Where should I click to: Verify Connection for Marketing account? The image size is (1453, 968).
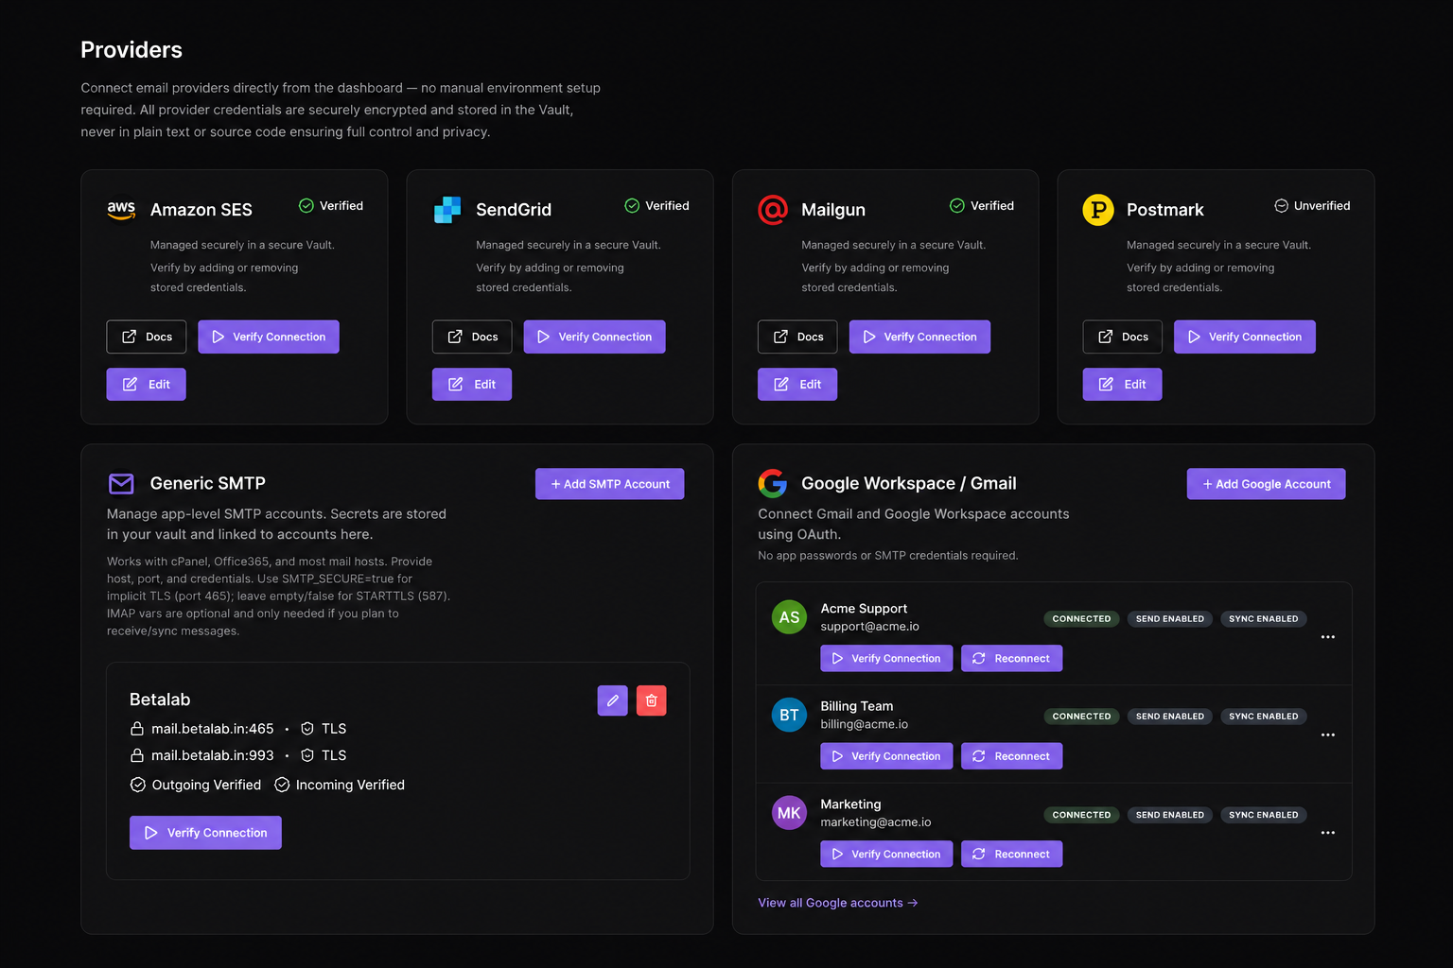[x=886, y=854]
